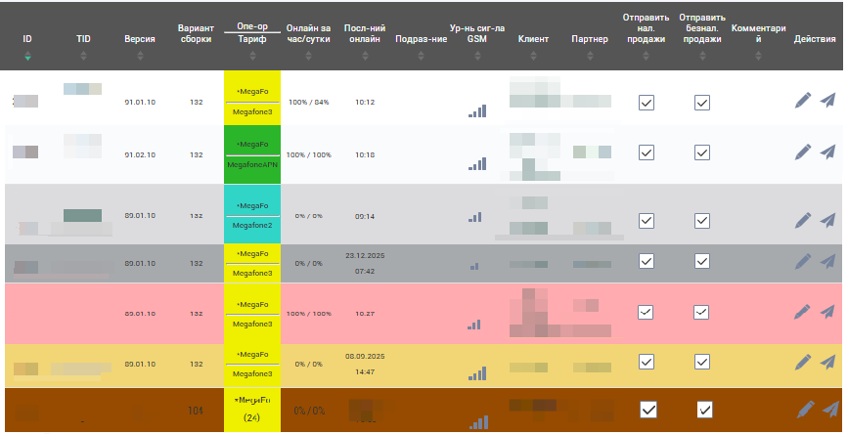848x434 pixels.
Task: Click the edit pencil in the 08.09.2025 row
Action: (803, 362)
